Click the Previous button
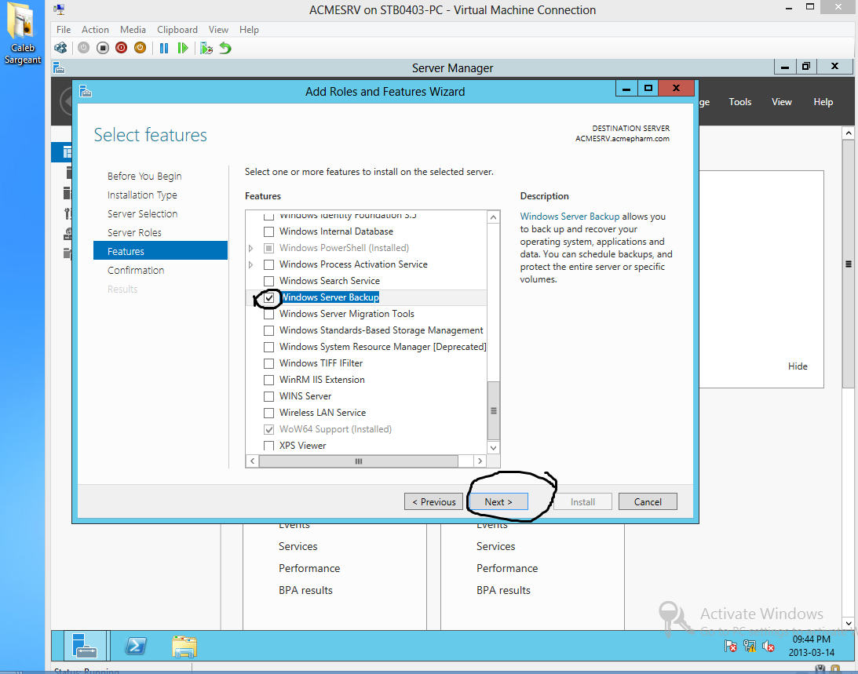The image size is (858, 674). coord(433,501)
